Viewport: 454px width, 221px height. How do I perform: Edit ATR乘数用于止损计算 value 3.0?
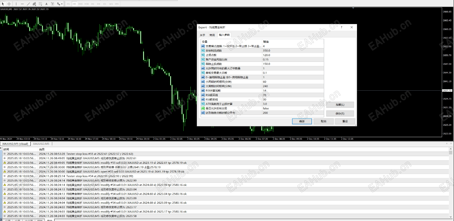click(x=293, y=104)
